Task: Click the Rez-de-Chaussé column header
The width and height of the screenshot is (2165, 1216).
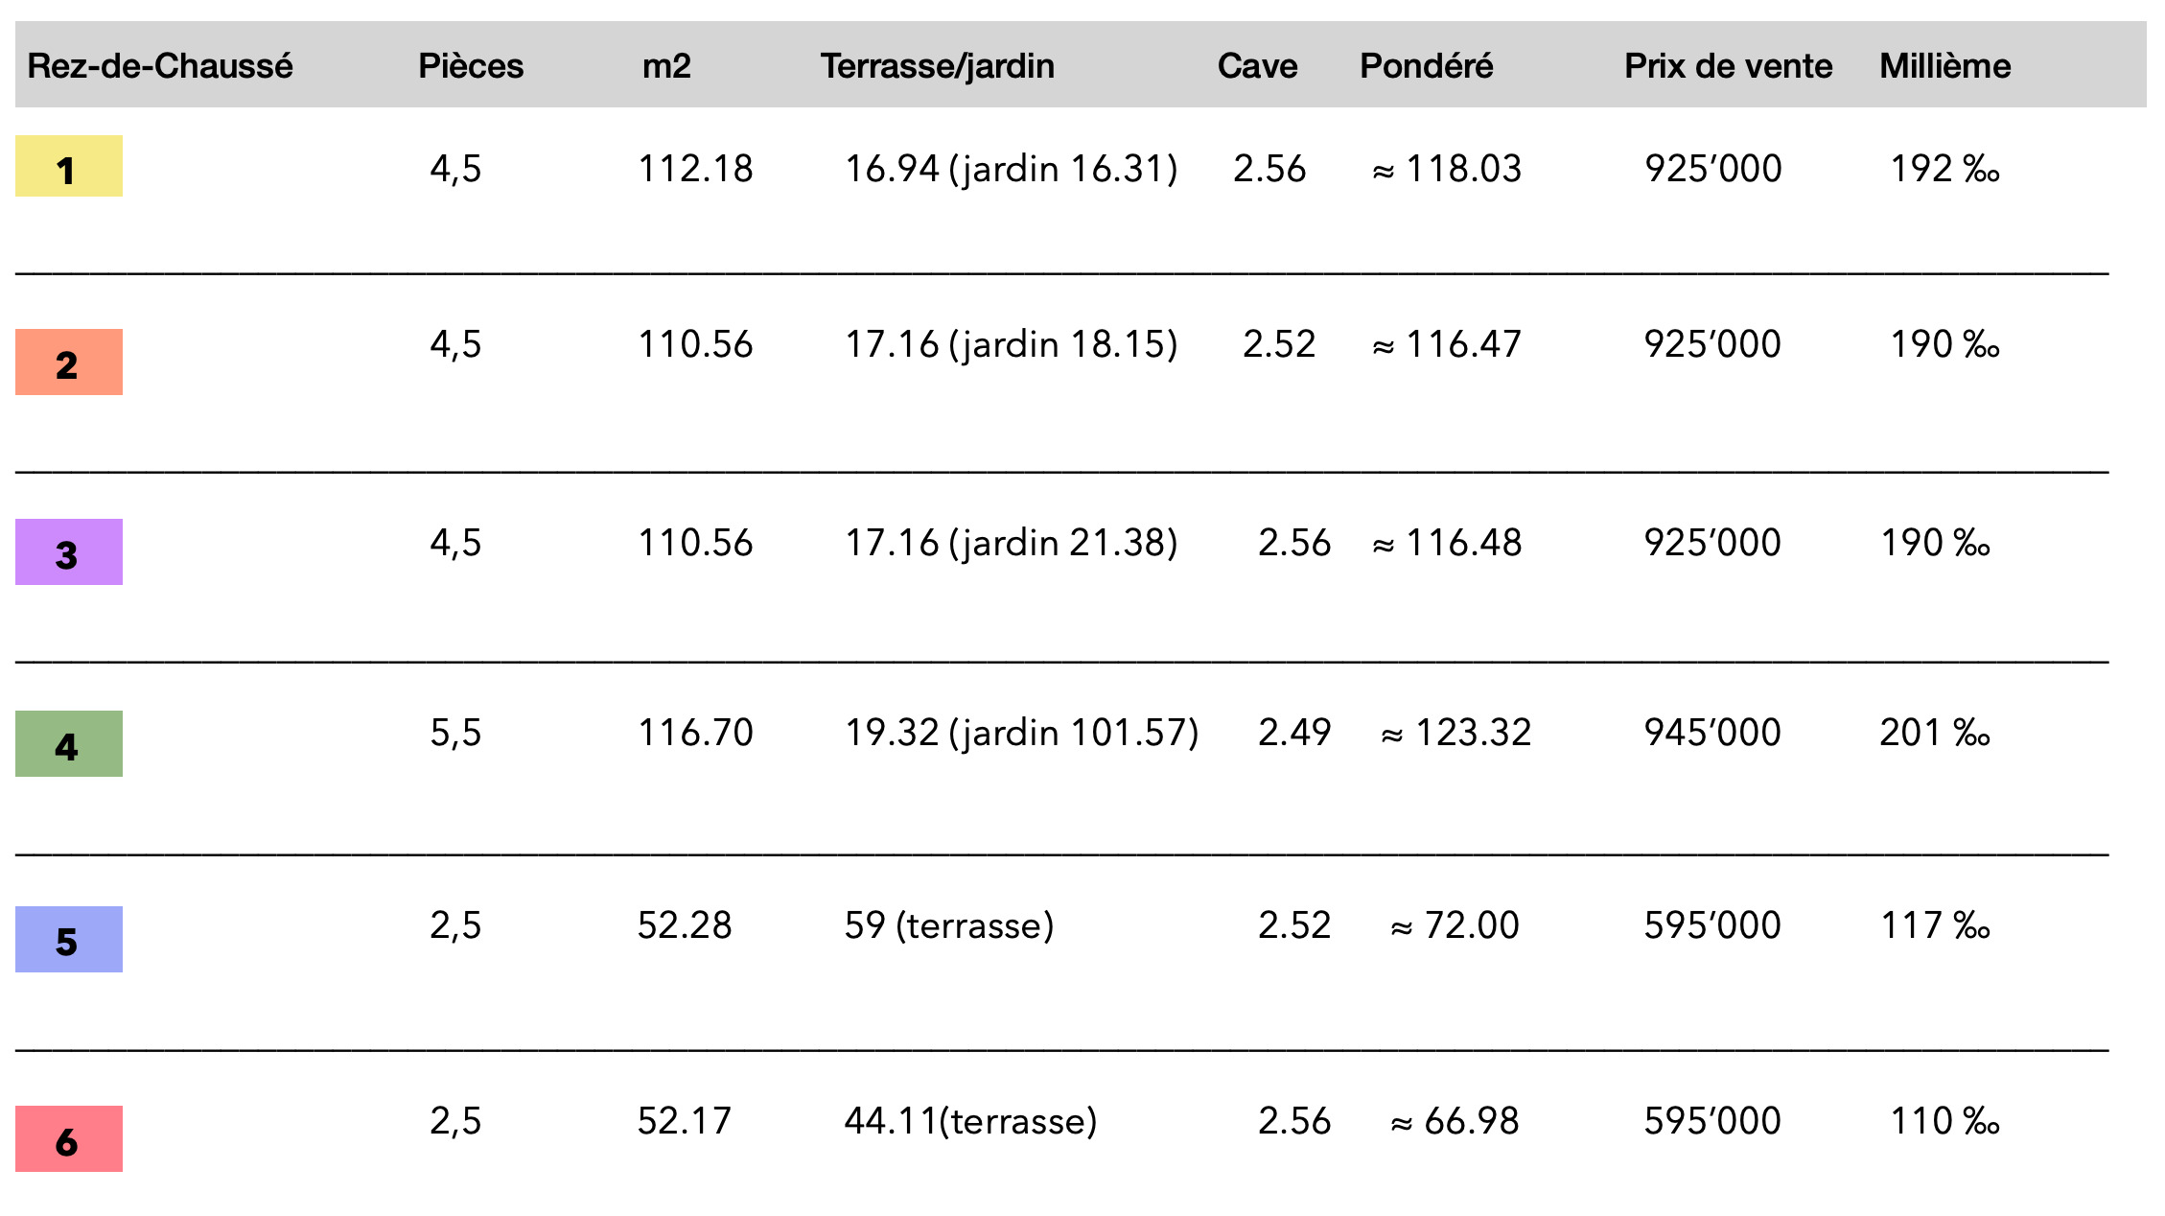Action: click(x=160, y=65)
